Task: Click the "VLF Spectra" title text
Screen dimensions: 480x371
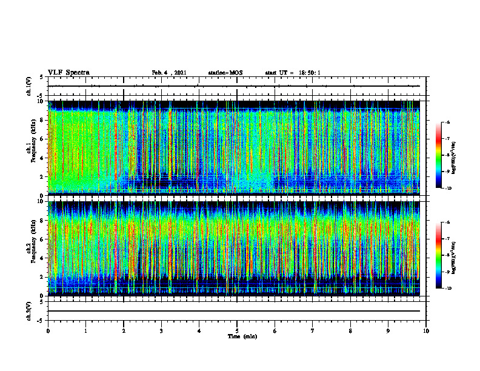Action: (68, 73)
